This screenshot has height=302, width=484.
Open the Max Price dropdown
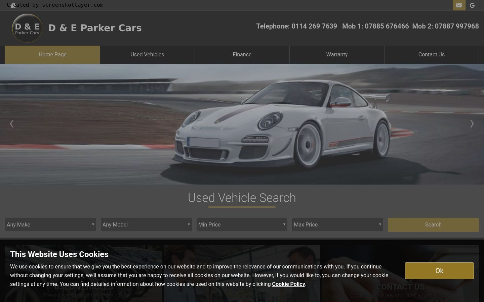[337, 224]
